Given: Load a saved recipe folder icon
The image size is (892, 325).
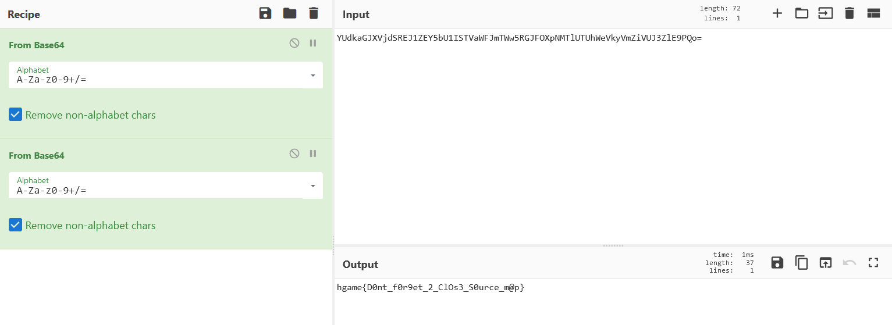Looking at the screenshot, I should tap(290, 13).
